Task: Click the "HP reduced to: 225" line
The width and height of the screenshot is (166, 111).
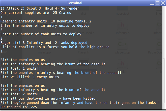Action: [19, 107]
